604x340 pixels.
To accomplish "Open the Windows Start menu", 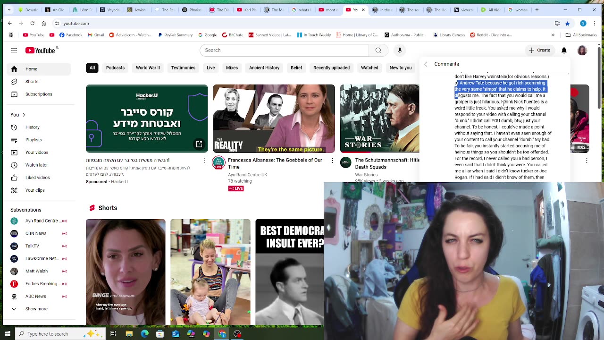I will point(7,334).
